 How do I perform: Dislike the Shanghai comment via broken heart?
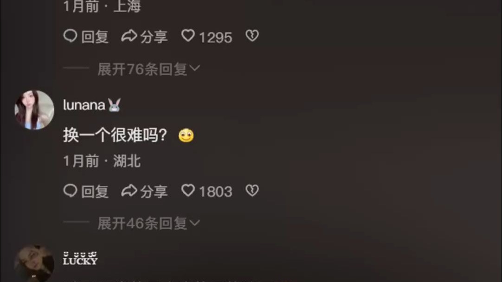(x=252, y=36)
